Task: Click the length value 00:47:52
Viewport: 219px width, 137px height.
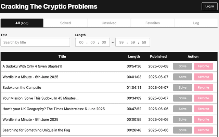Action: pyautogui.click(x=134, y=109)
